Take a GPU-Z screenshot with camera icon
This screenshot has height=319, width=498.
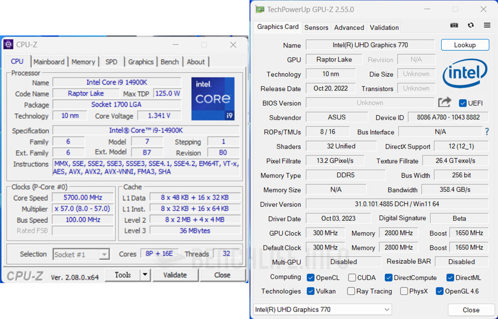point(454,25)
